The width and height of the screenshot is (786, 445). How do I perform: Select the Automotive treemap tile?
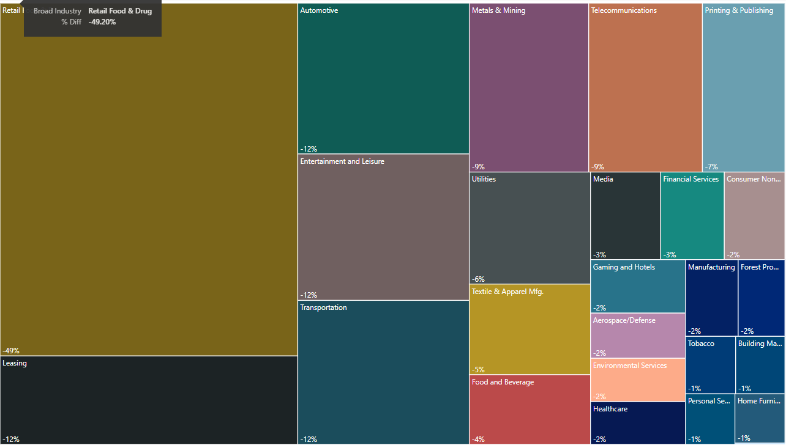(x=383, y=78)
